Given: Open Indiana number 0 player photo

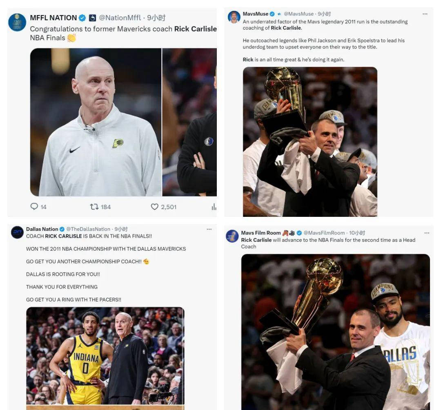Looking at the screenshot, I should (105, 356).
